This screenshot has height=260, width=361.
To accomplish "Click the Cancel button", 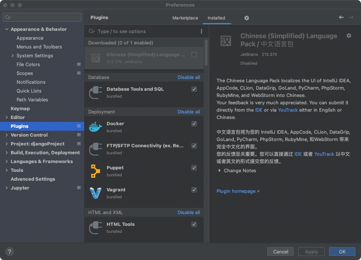I will coord(280,252).
